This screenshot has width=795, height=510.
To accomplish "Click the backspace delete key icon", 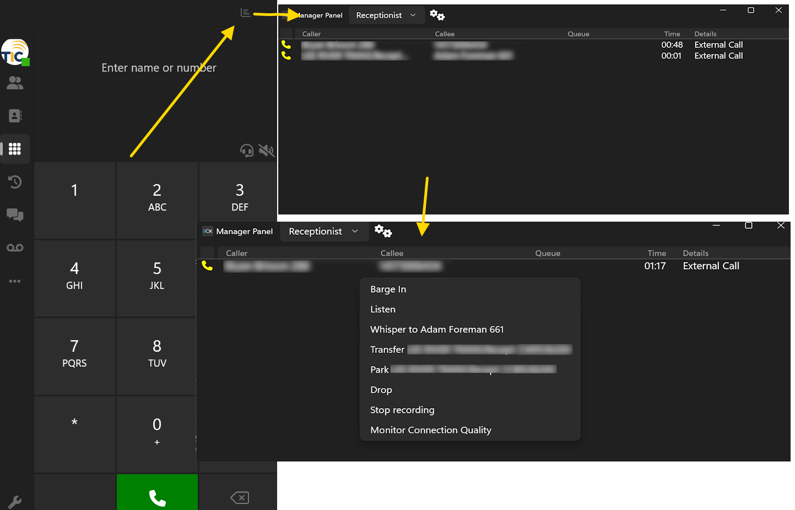I will (240, 498).
